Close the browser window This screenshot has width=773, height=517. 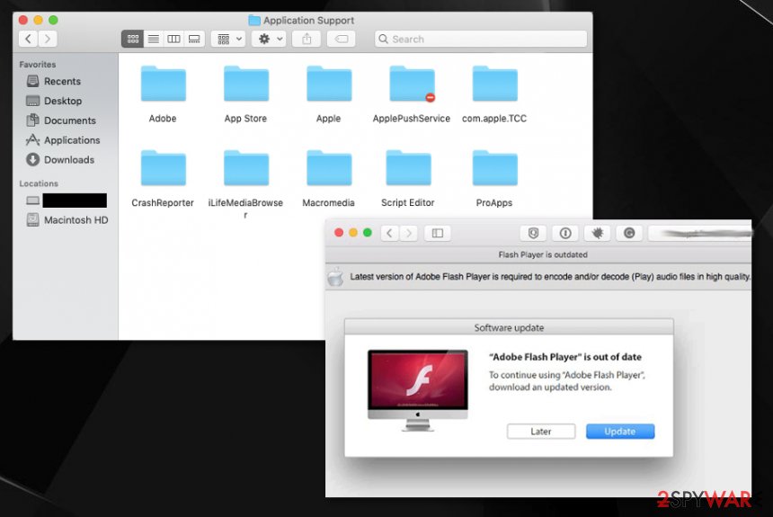point(339,233)
